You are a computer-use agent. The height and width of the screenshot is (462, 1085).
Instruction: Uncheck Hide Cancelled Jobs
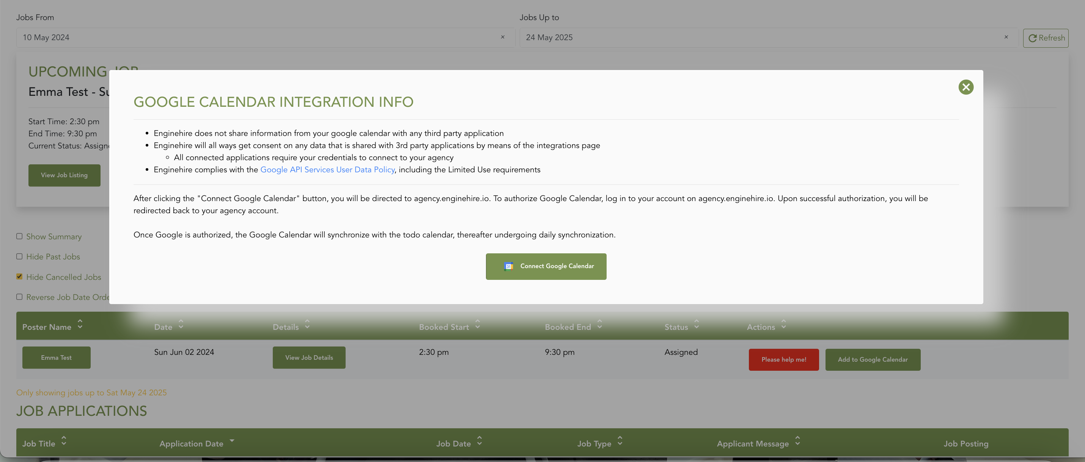19,276
